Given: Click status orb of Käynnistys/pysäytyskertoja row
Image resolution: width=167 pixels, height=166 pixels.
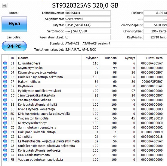Looking at the screenshot, I should click(x=5, y=72).
